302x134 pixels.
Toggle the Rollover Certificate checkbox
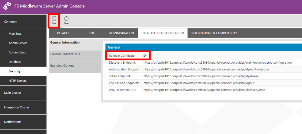click(x=145, y=56)
